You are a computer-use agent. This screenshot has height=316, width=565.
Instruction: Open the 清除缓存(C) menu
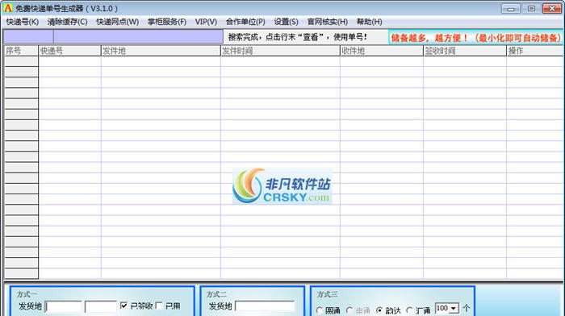click(67, 22)
